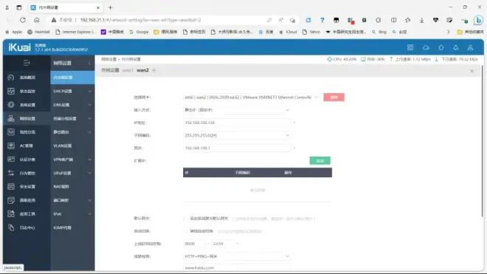Expand the DHCP设置 submenu chevron
The width and height of the screenshot is (487, 274).
pos(89,91)
